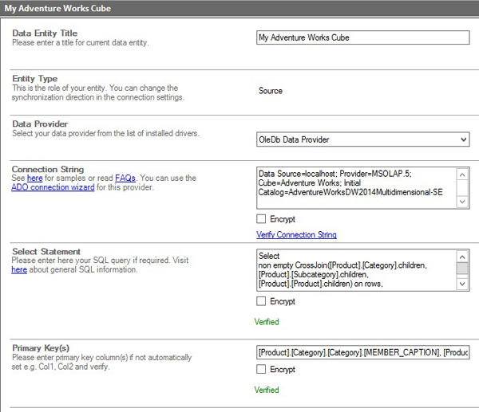Click the My Adventure Works Cube header

(x=58, y=9)
